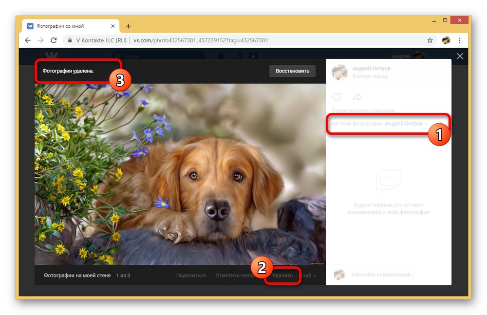Bookmark this page with the star icon
The width and height of the screenshot is (487, 315).
tap(430, 40)
